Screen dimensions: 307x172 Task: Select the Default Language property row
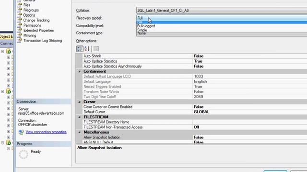click(x=195, y=81)
